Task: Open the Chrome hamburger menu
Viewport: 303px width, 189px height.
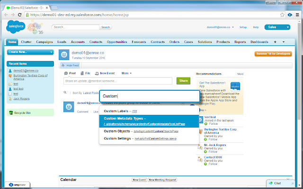Action: click(x=297, y=15)
